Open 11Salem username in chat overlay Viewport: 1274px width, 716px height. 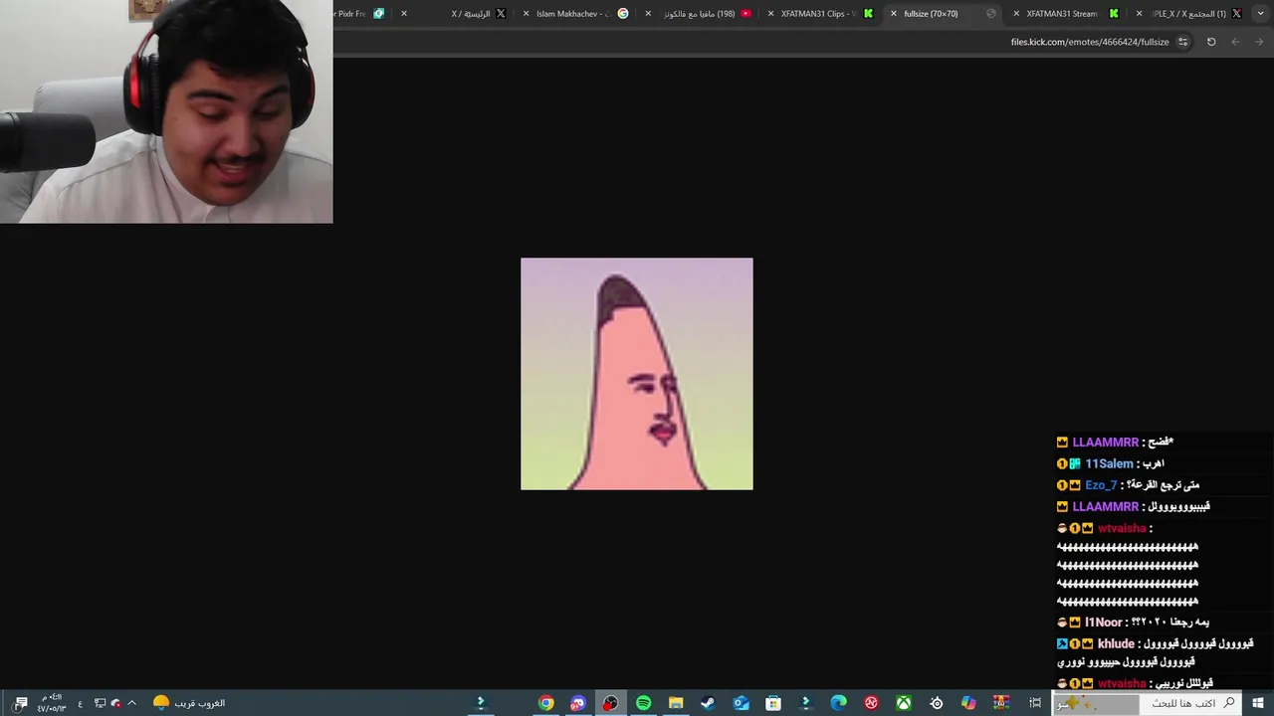(x=1109, y=464)
